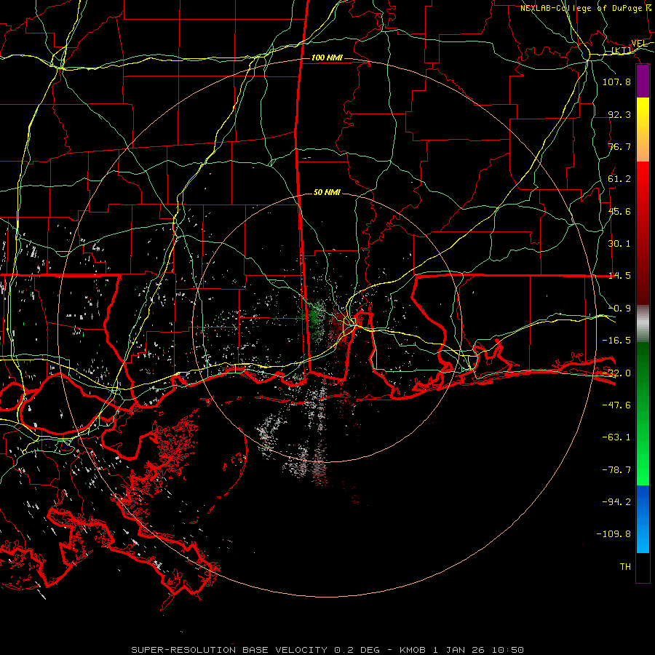The image size is (655, 655).
Task: Click the '30.1' scale value
Action: (619, 244)
